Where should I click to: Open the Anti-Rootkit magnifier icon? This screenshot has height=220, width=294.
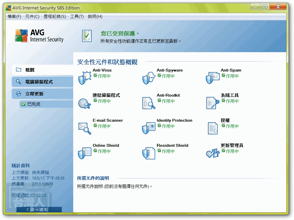(149, 103)
